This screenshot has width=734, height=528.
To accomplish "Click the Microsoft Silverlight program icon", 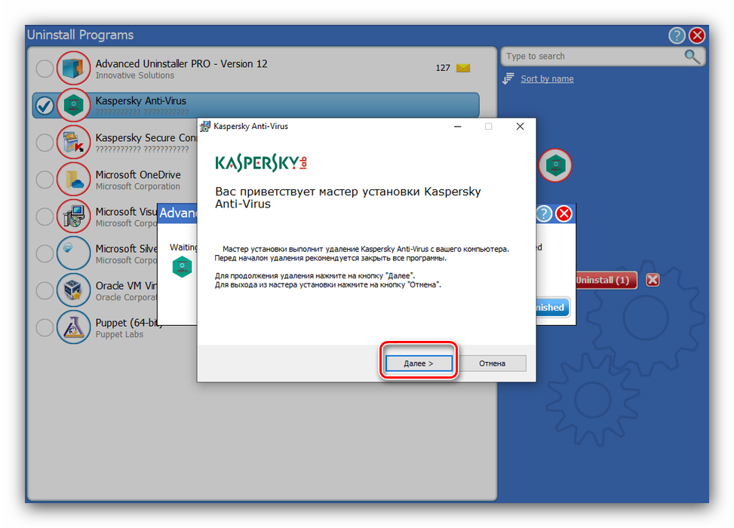I will (x=73, y=253).
